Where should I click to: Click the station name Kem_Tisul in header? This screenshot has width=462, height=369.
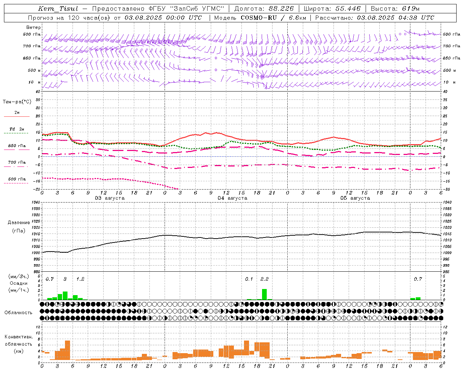click(58, 9)
